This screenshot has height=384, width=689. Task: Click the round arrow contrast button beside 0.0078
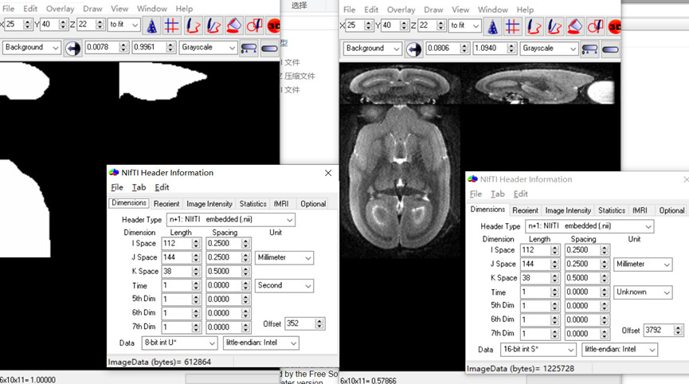[x=73, y=48]
